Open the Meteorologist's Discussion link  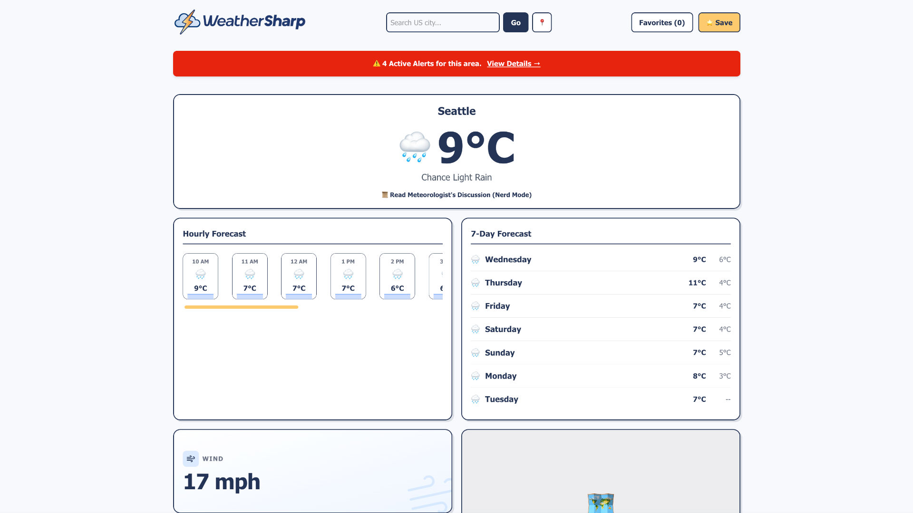pyautogui.click(x=460, y=195)
